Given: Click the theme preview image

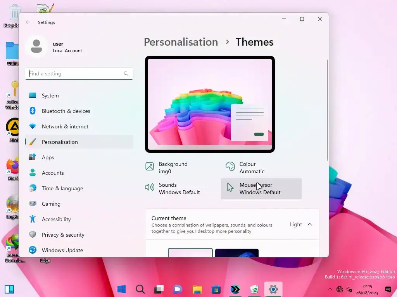Looking at the screenshot, I should 210,104.
